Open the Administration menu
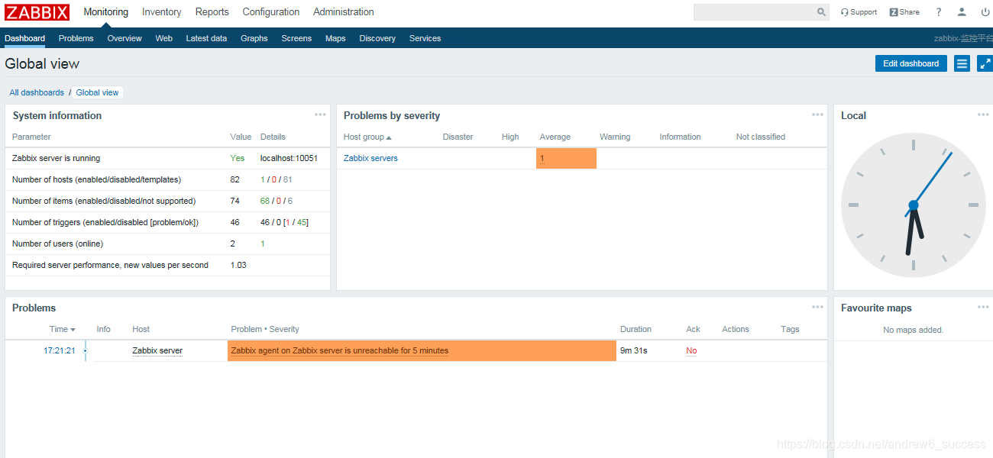This screenshot has width=993, height=458. pos(344,12)
